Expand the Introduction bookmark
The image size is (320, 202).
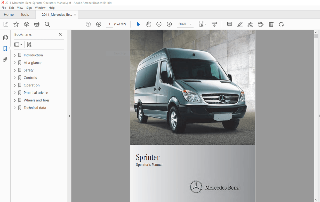point(15,55)
